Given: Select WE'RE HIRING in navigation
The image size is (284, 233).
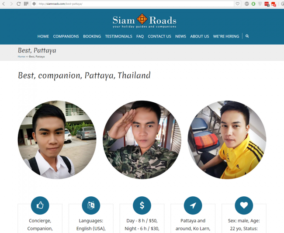Looking at the screenshot, I should pyautogui.click(x=226, y=36).
